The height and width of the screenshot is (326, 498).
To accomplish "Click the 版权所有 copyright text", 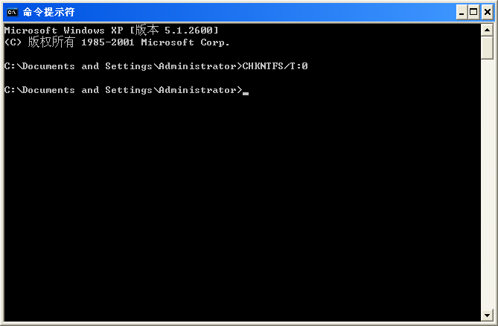I will [51, 42].
